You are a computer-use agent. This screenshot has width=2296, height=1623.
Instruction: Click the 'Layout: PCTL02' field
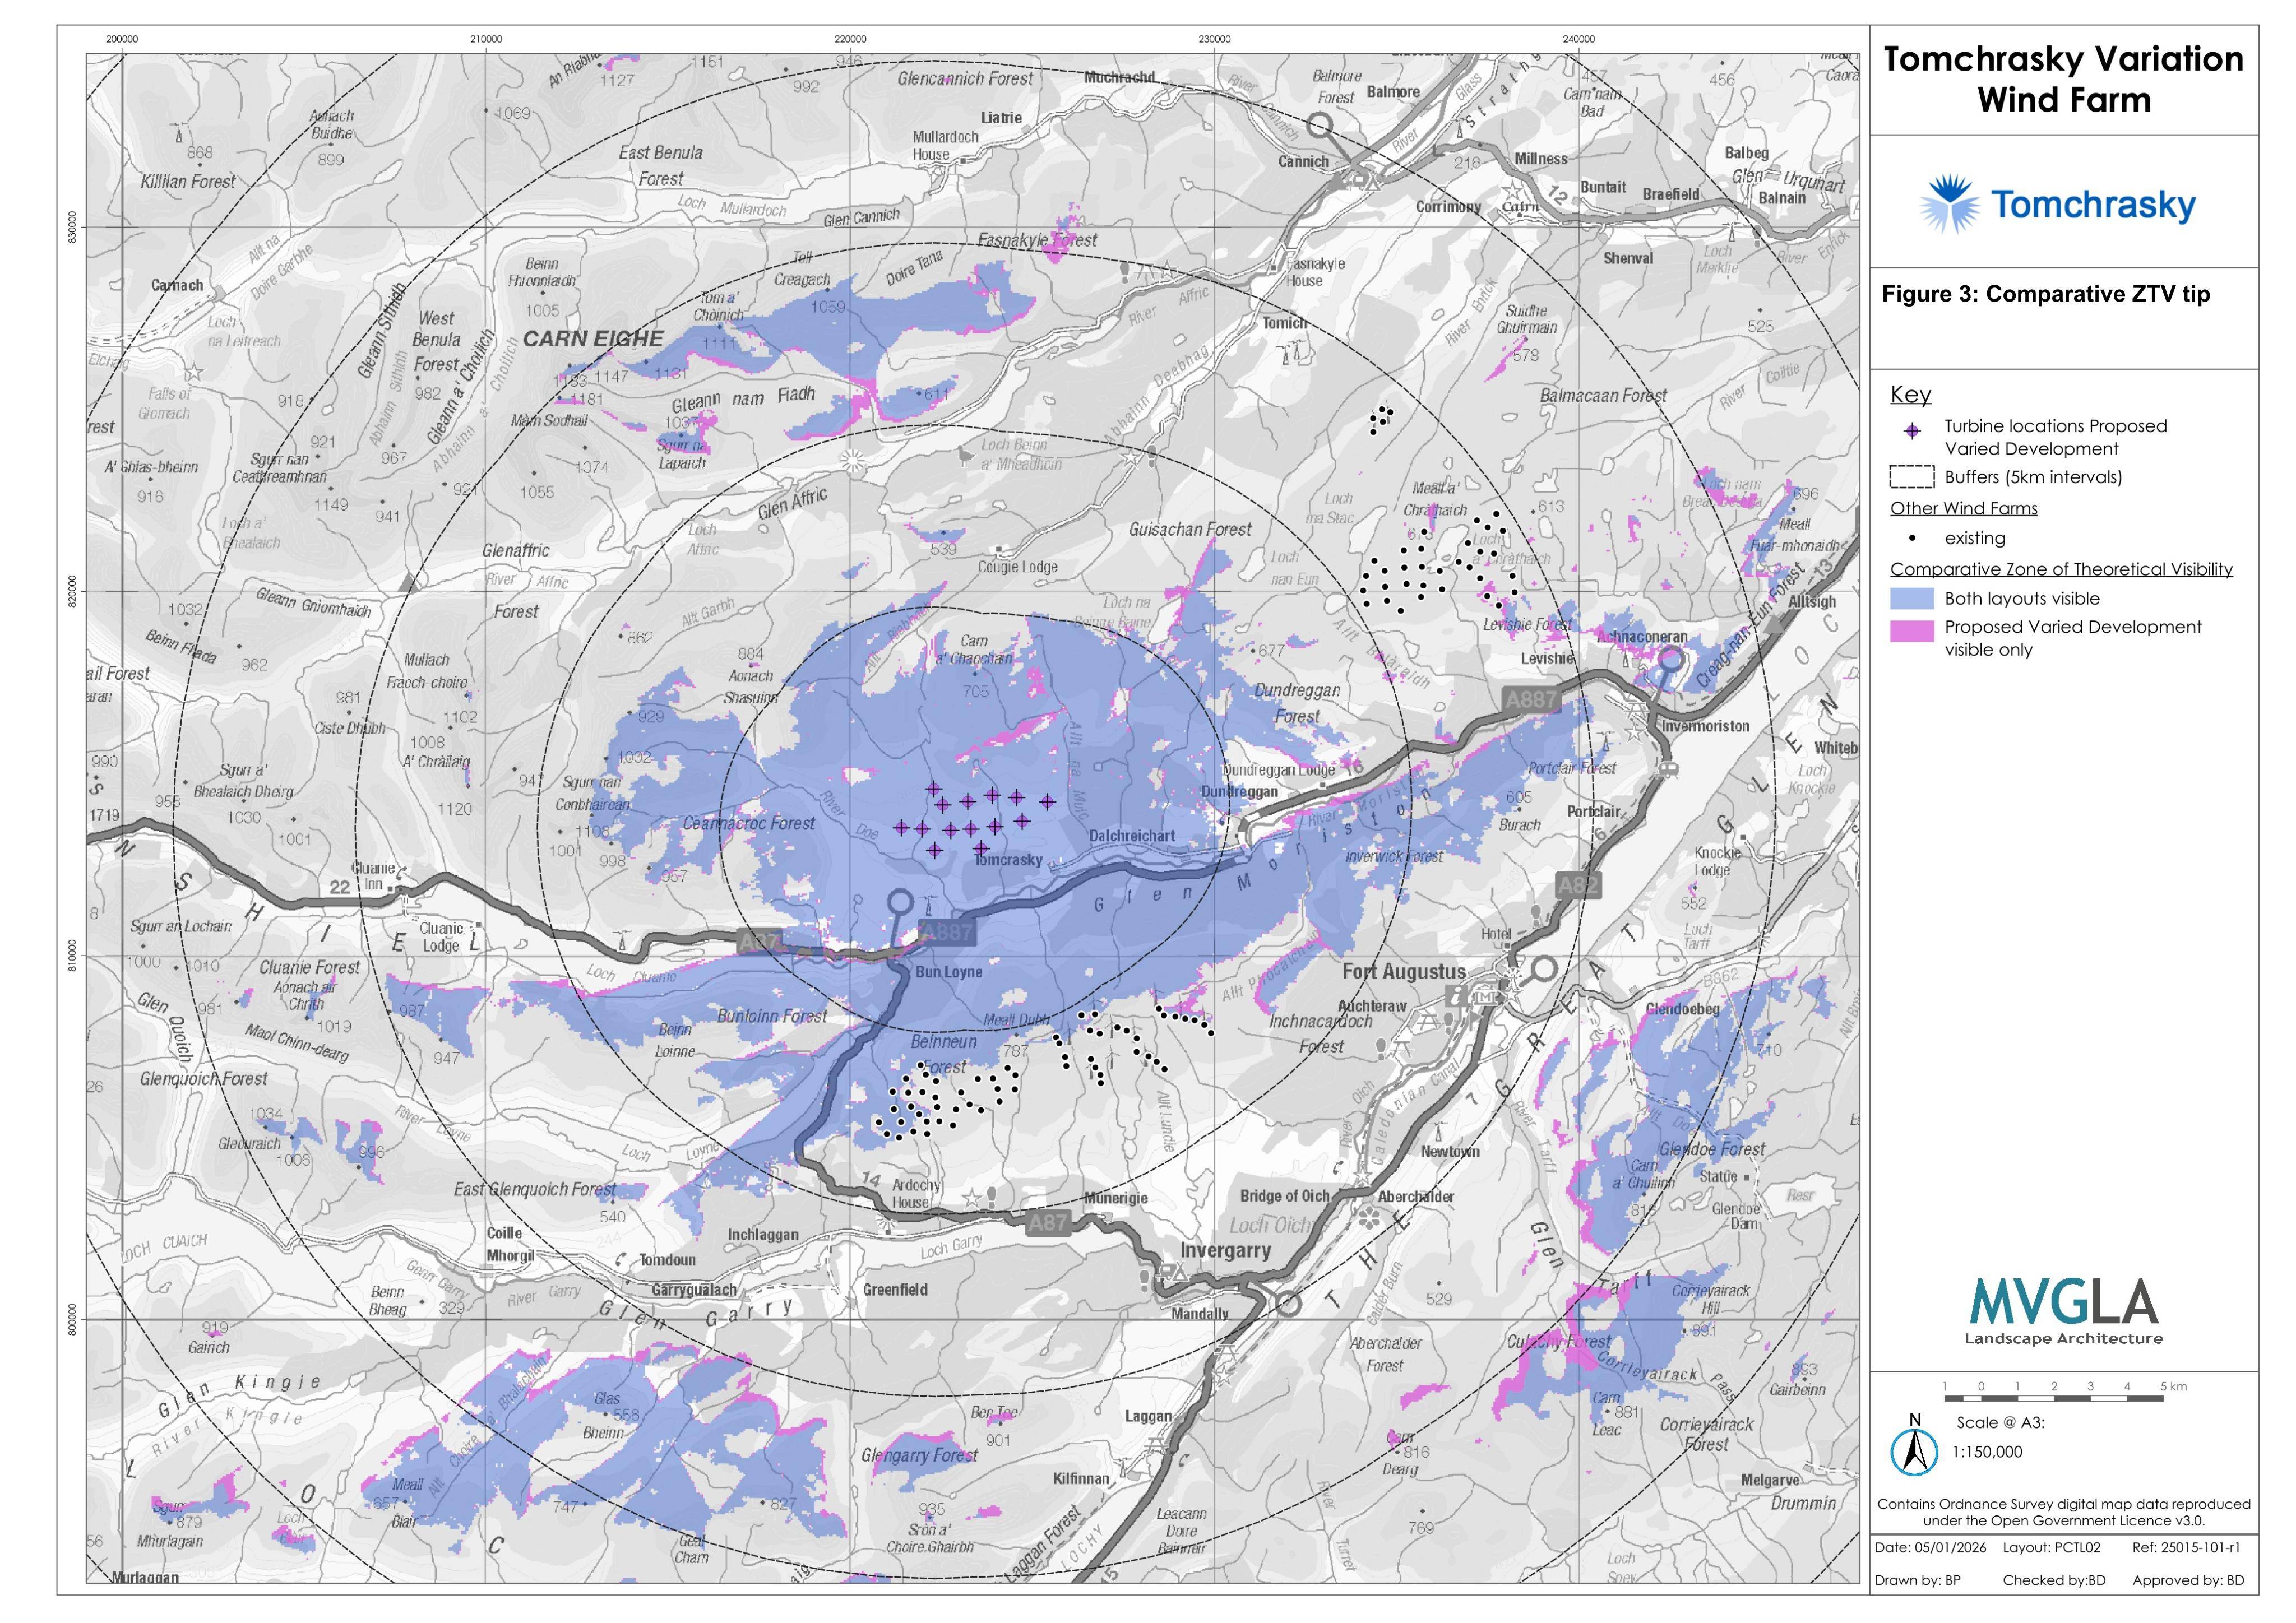pos(2051,1547)
